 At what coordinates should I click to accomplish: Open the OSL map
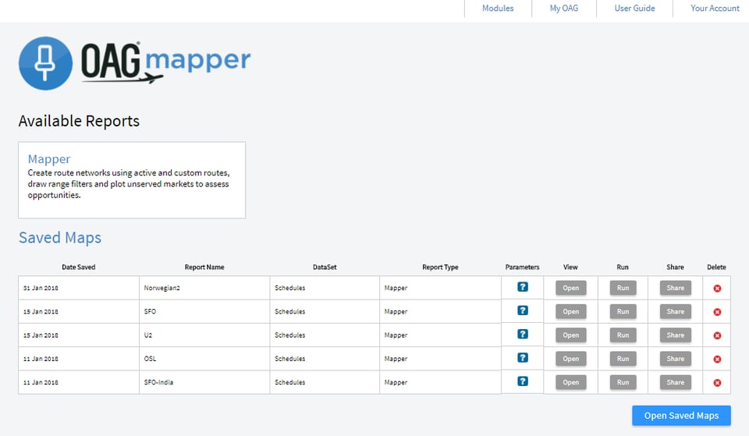[x=571, y=359]
